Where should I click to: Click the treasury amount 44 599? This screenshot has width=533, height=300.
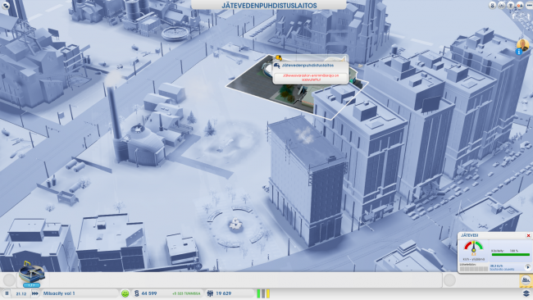(149, 293)
